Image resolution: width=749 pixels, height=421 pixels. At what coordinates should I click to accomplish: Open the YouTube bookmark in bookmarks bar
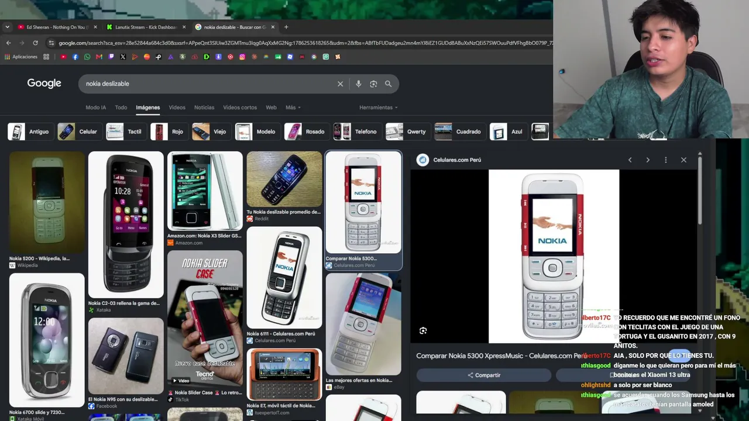click(63, 57)
